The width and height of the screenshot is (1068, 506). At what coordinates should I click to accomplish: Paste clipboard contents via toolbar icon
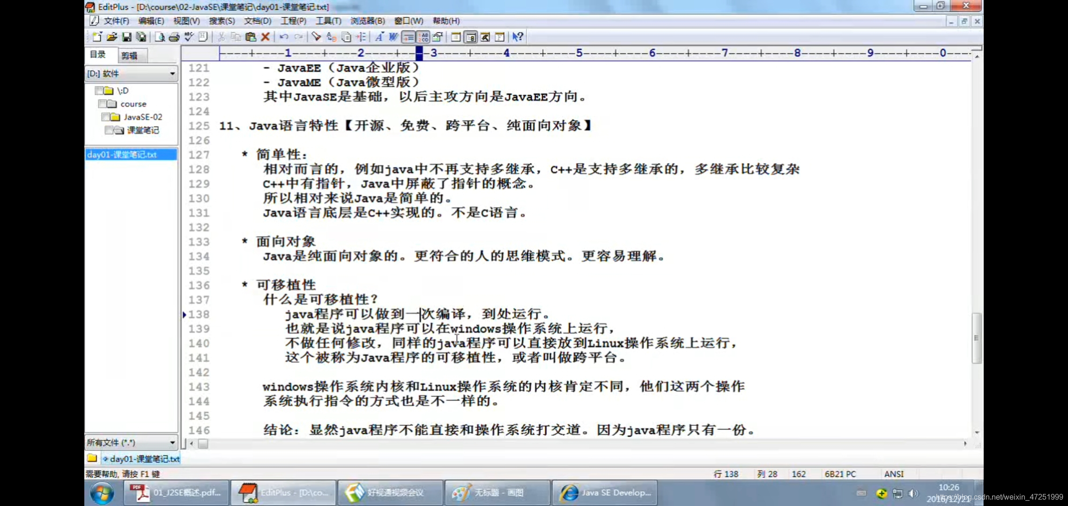point(251,37)
